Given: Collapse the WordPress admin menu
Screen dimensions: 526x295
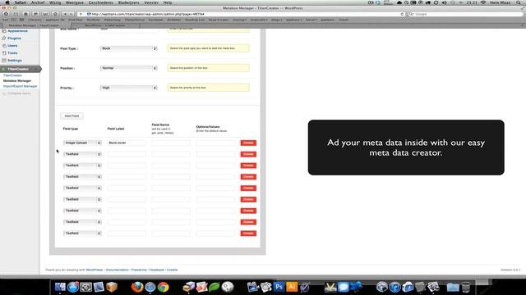Looking at the screenshot, I should (x=16, y=93).
